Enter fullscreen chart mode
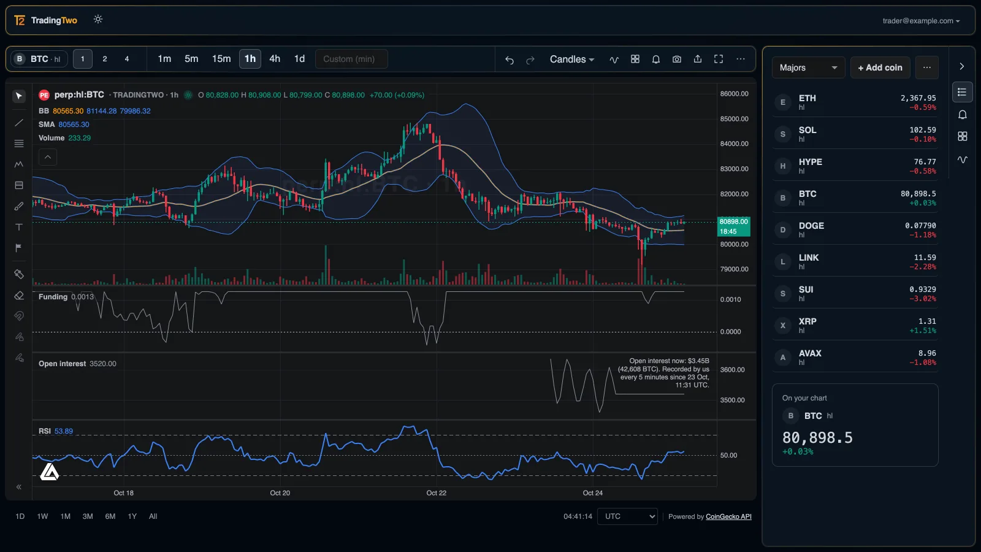Viewport: 981px width, 552px height. click(719, 59)
